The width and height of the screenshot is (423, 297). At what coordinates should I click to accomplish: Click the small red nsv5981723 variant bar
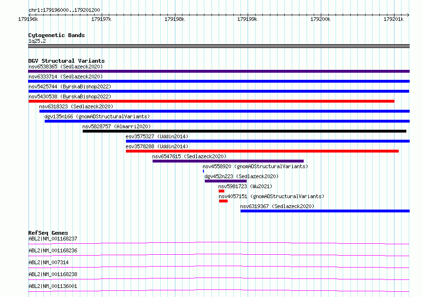[x=221, y=191]
